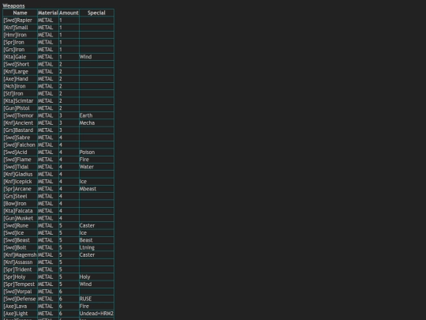Image resolution: width=426 pixels, height=320 pixels.
Task: Select the [Knf]Gladius name cell
Action: pyautogui.click(x=20, y=175)
